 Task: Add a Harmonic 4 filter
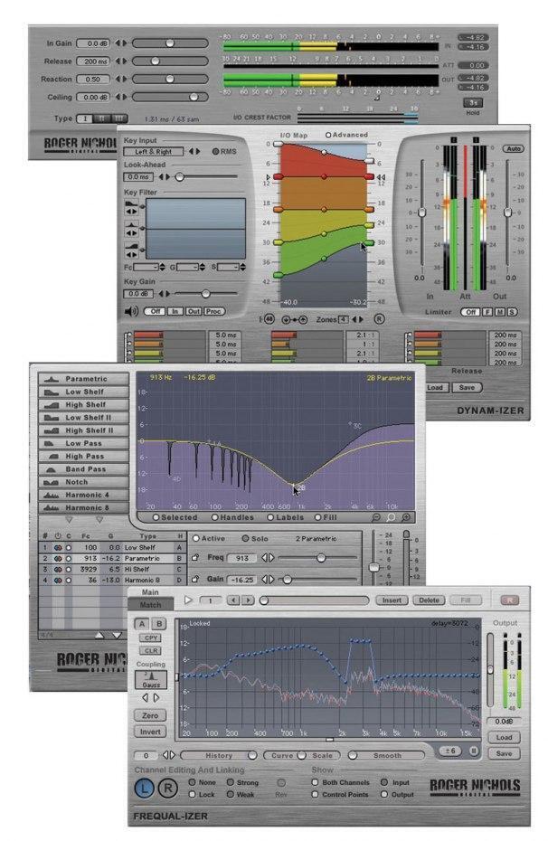pyautogui.click(x=84, y=495)
